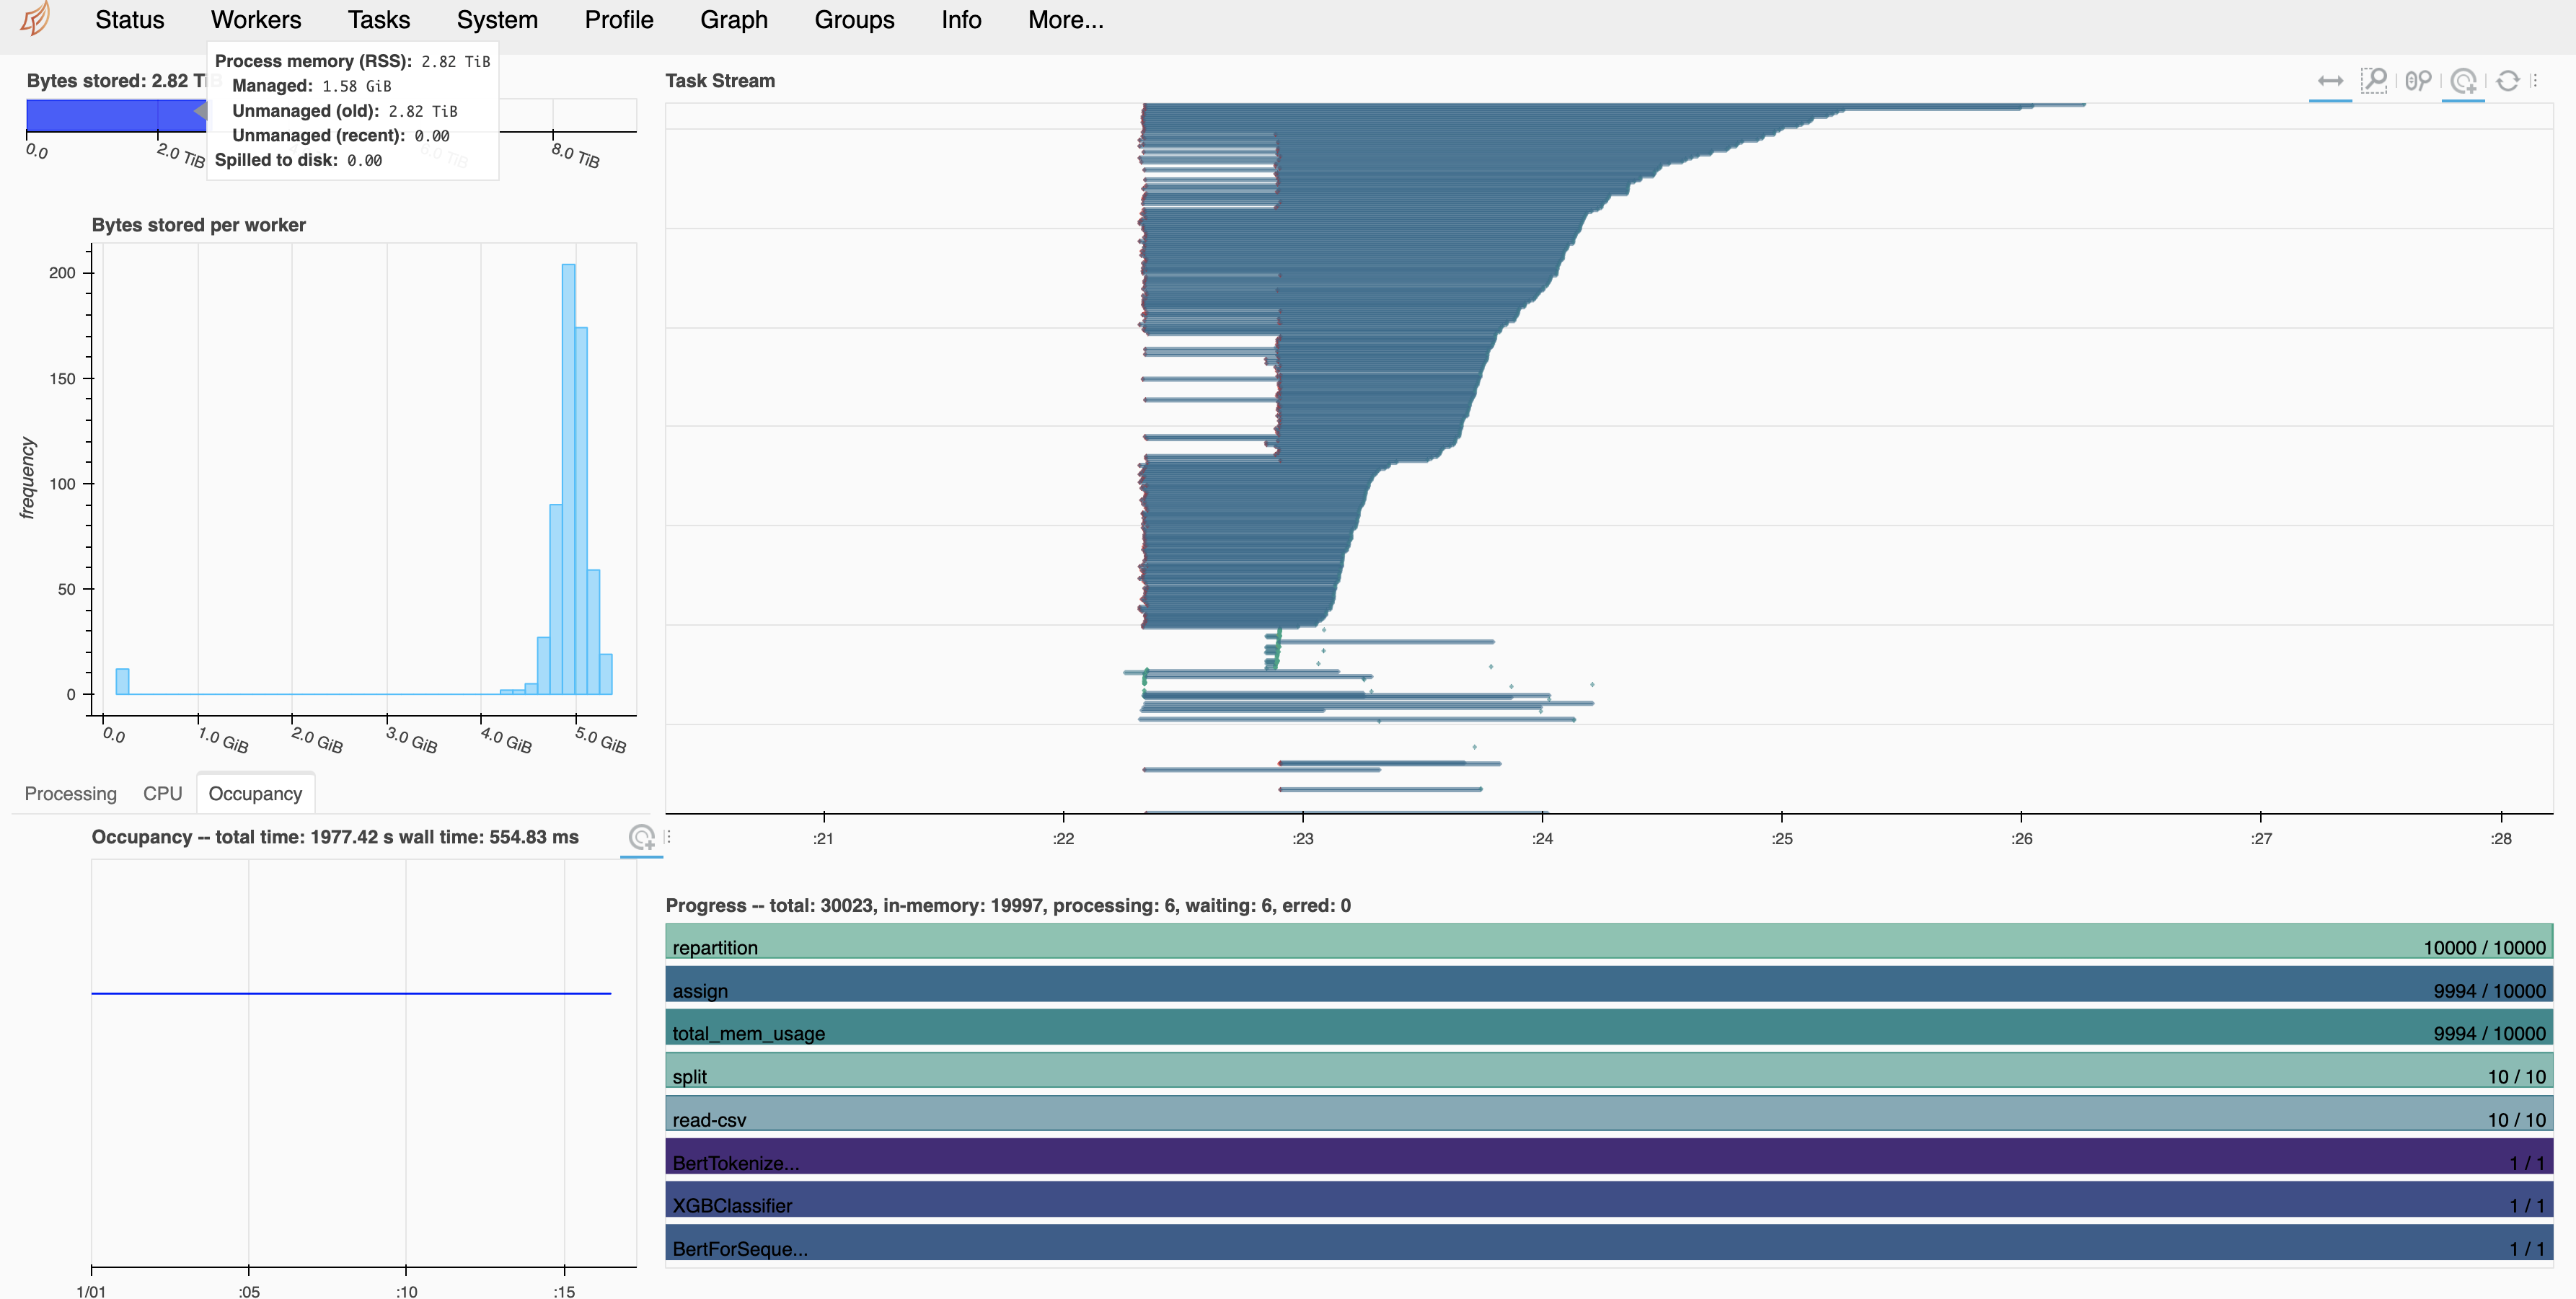Screen dimensions: 2576x1299
Task: Toggle the Hover tool in Task Stream toolbar
Action: [2463, 81]
